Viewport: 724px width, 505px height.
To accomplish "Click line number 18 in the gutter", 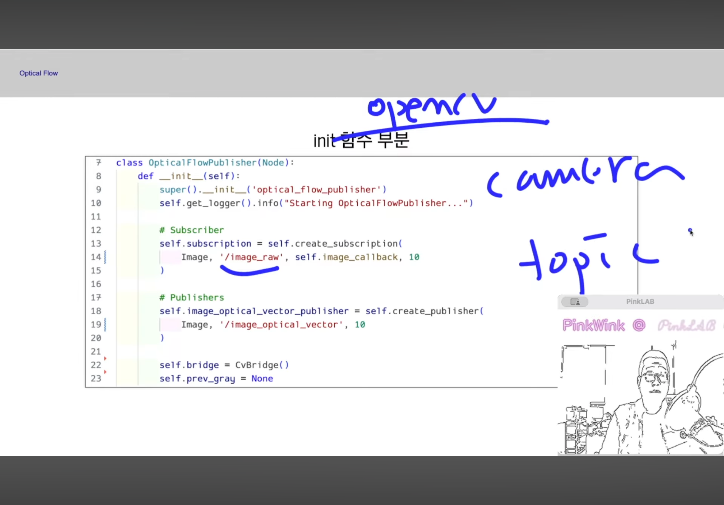I will (x=96, y=311).
